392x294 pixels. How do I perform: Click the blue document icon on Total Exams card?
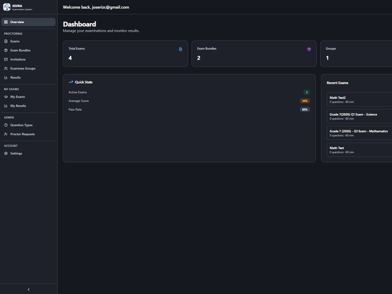tap(180, 49)
